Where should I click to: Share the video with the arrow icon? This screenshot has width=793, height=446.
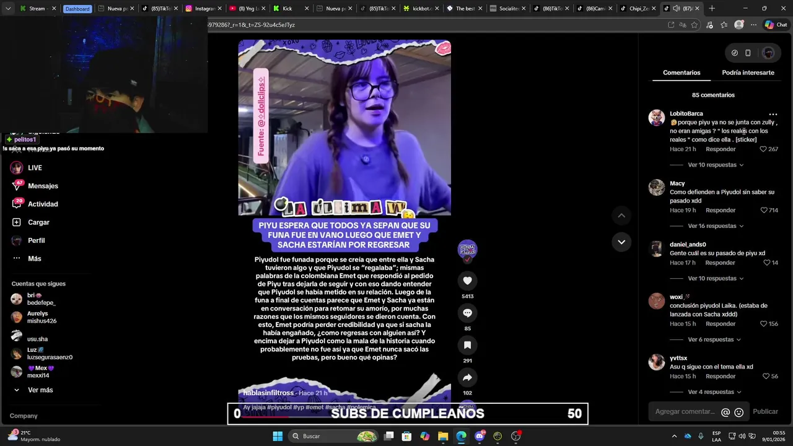[467, 377]
